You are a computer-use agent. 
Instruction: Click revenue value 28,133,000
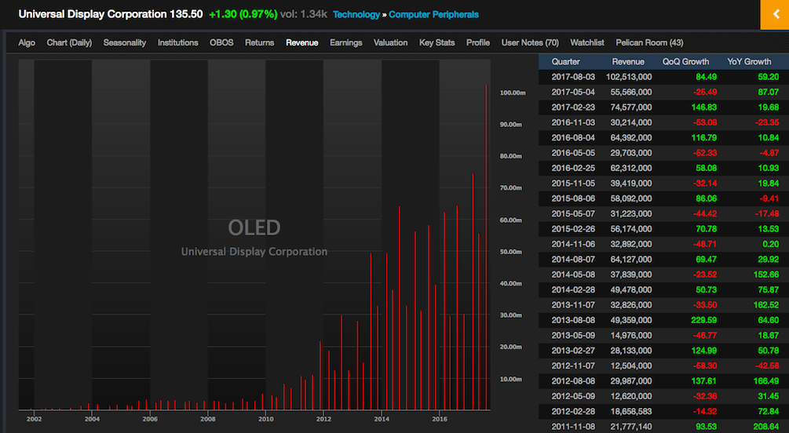[x=631, y=351]
